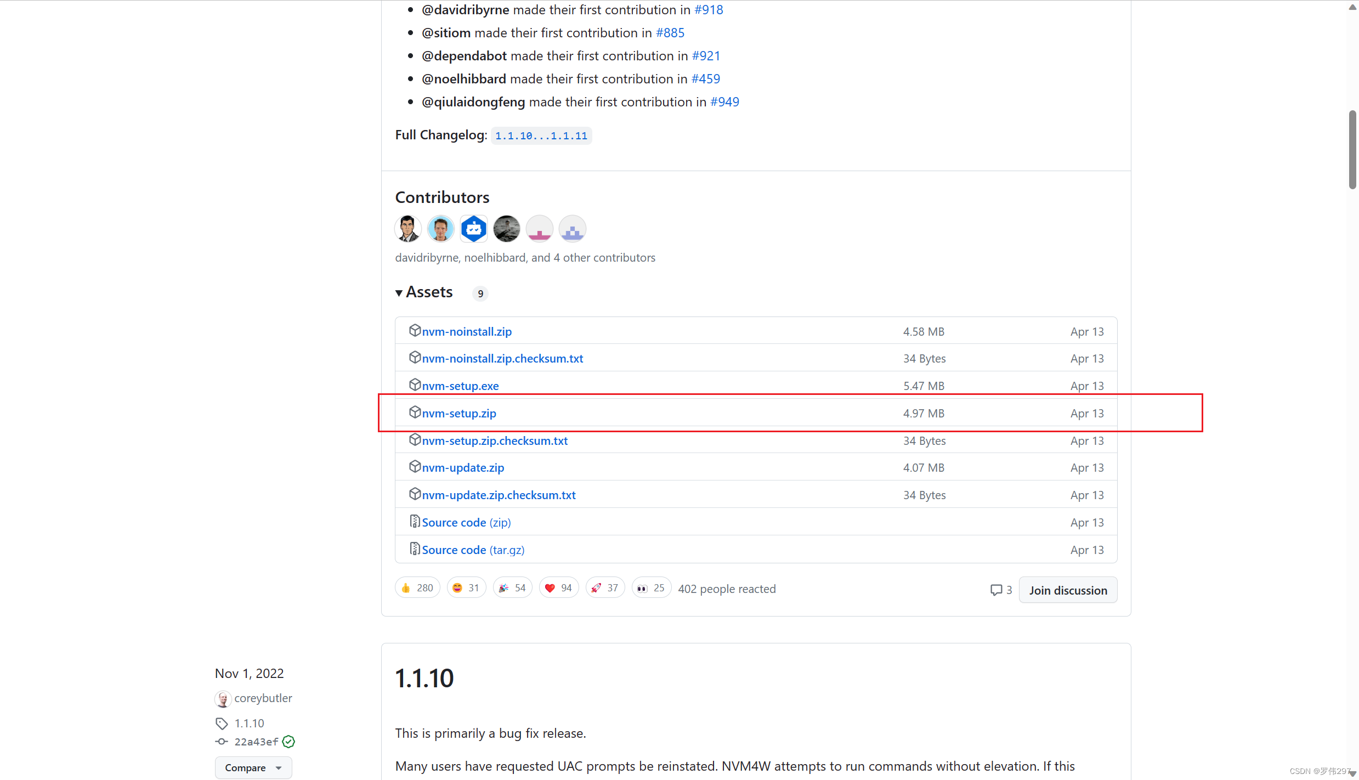Click the laugh emoji reaction
The image size is (1359, 780).
pyautogui.click(x=466, y=588)
